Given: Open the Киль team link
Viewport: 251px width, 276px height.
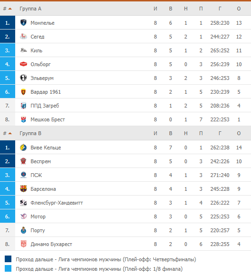Looking at the screenshot, I should (x=37, y=50).
